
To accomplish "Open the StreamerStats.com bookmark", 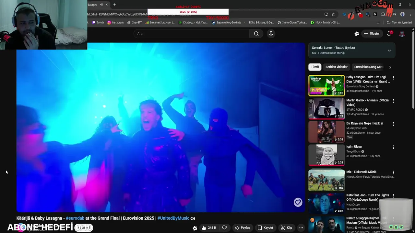I will coord(160,23).
